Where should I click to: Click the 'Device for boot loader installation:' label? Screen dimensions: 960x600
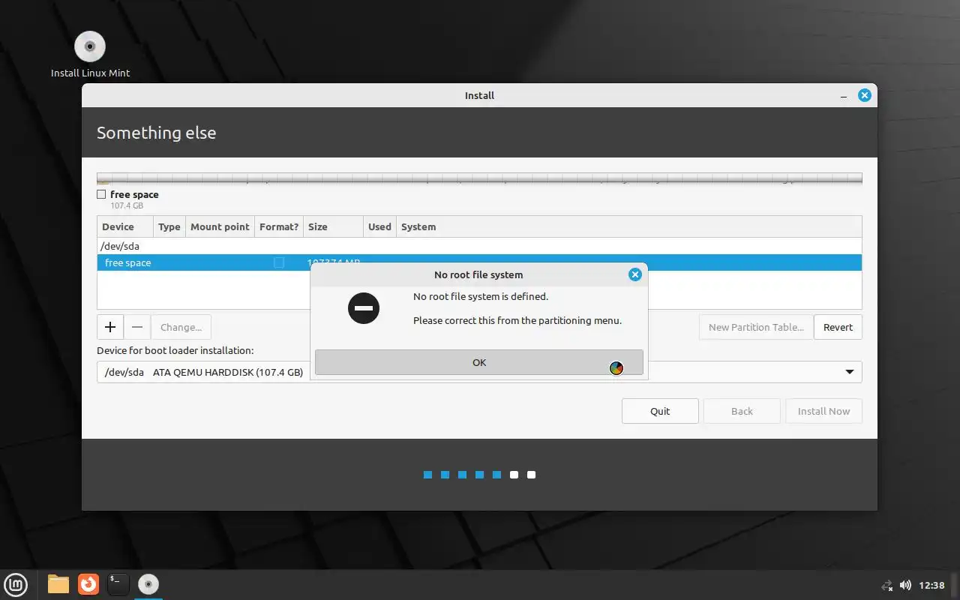175,350
